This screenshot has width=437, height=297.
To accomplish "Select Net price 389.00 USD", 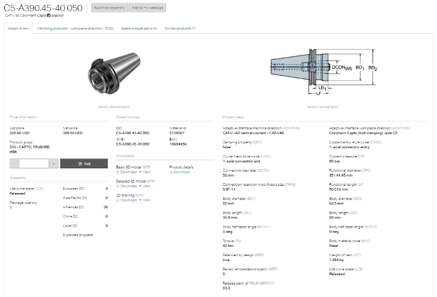I will coord(73,133).
